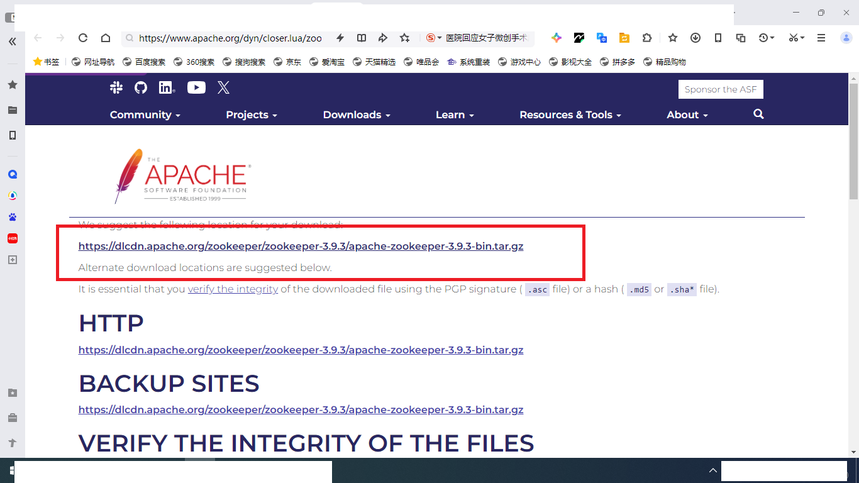Open the 京东 bookmark
The width and height of the screenshot is (859, 483).
(287, 62)
